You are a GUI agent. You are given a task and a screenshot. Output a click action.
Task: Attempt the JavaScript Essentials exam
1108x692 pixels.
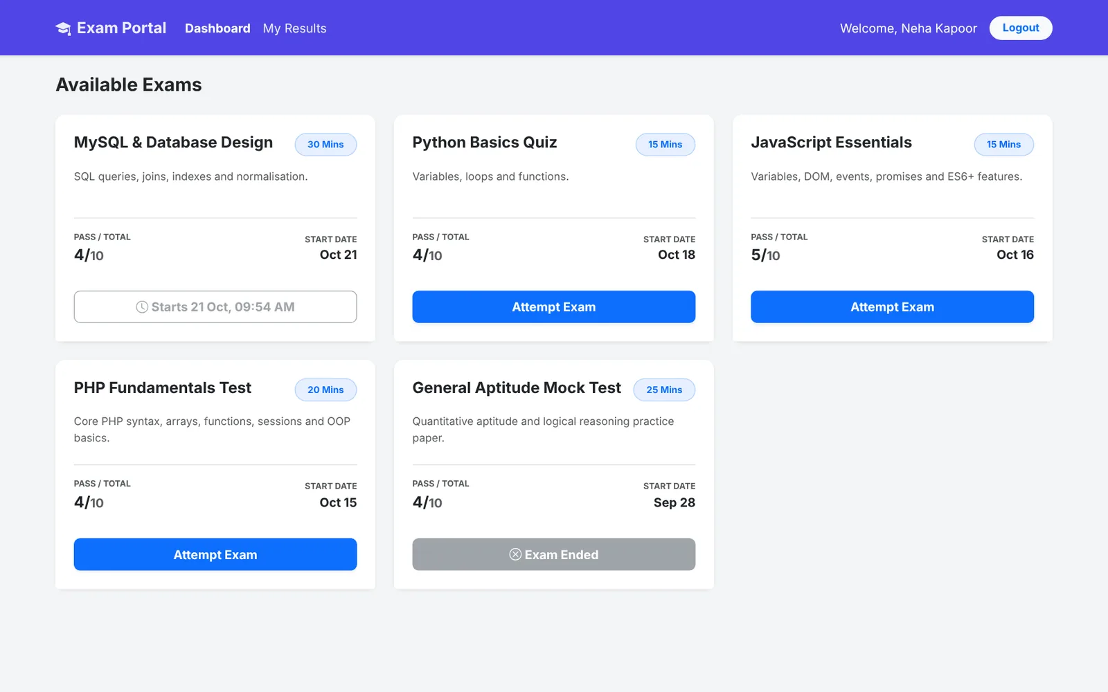(892, 307)
